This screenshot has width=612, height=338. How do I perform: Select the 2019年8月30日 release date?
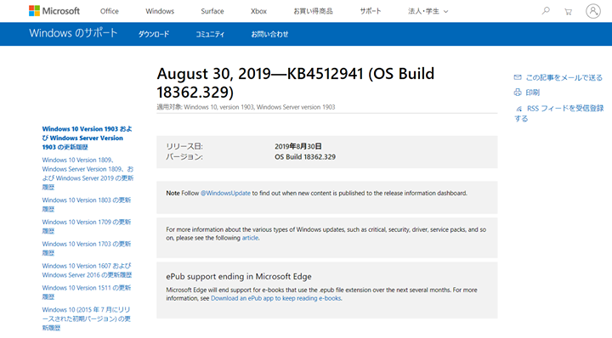(298, 146)
